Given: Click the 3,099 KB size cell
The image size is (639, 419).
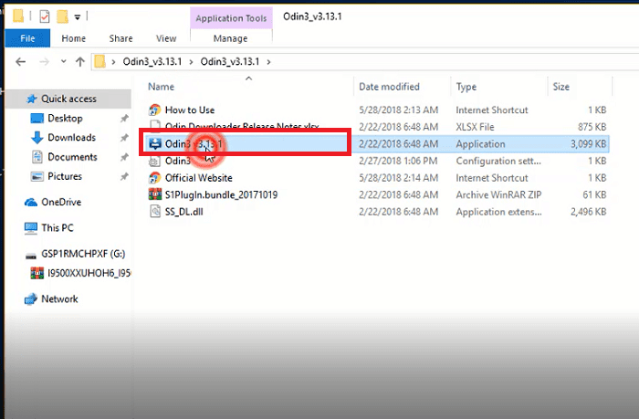Looking at the screenshot, I should pos(588,143).
